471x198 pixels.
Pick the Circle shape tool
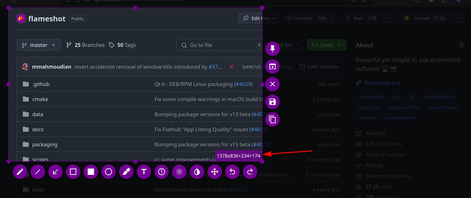pyautogui.click(x=109, y=172)
